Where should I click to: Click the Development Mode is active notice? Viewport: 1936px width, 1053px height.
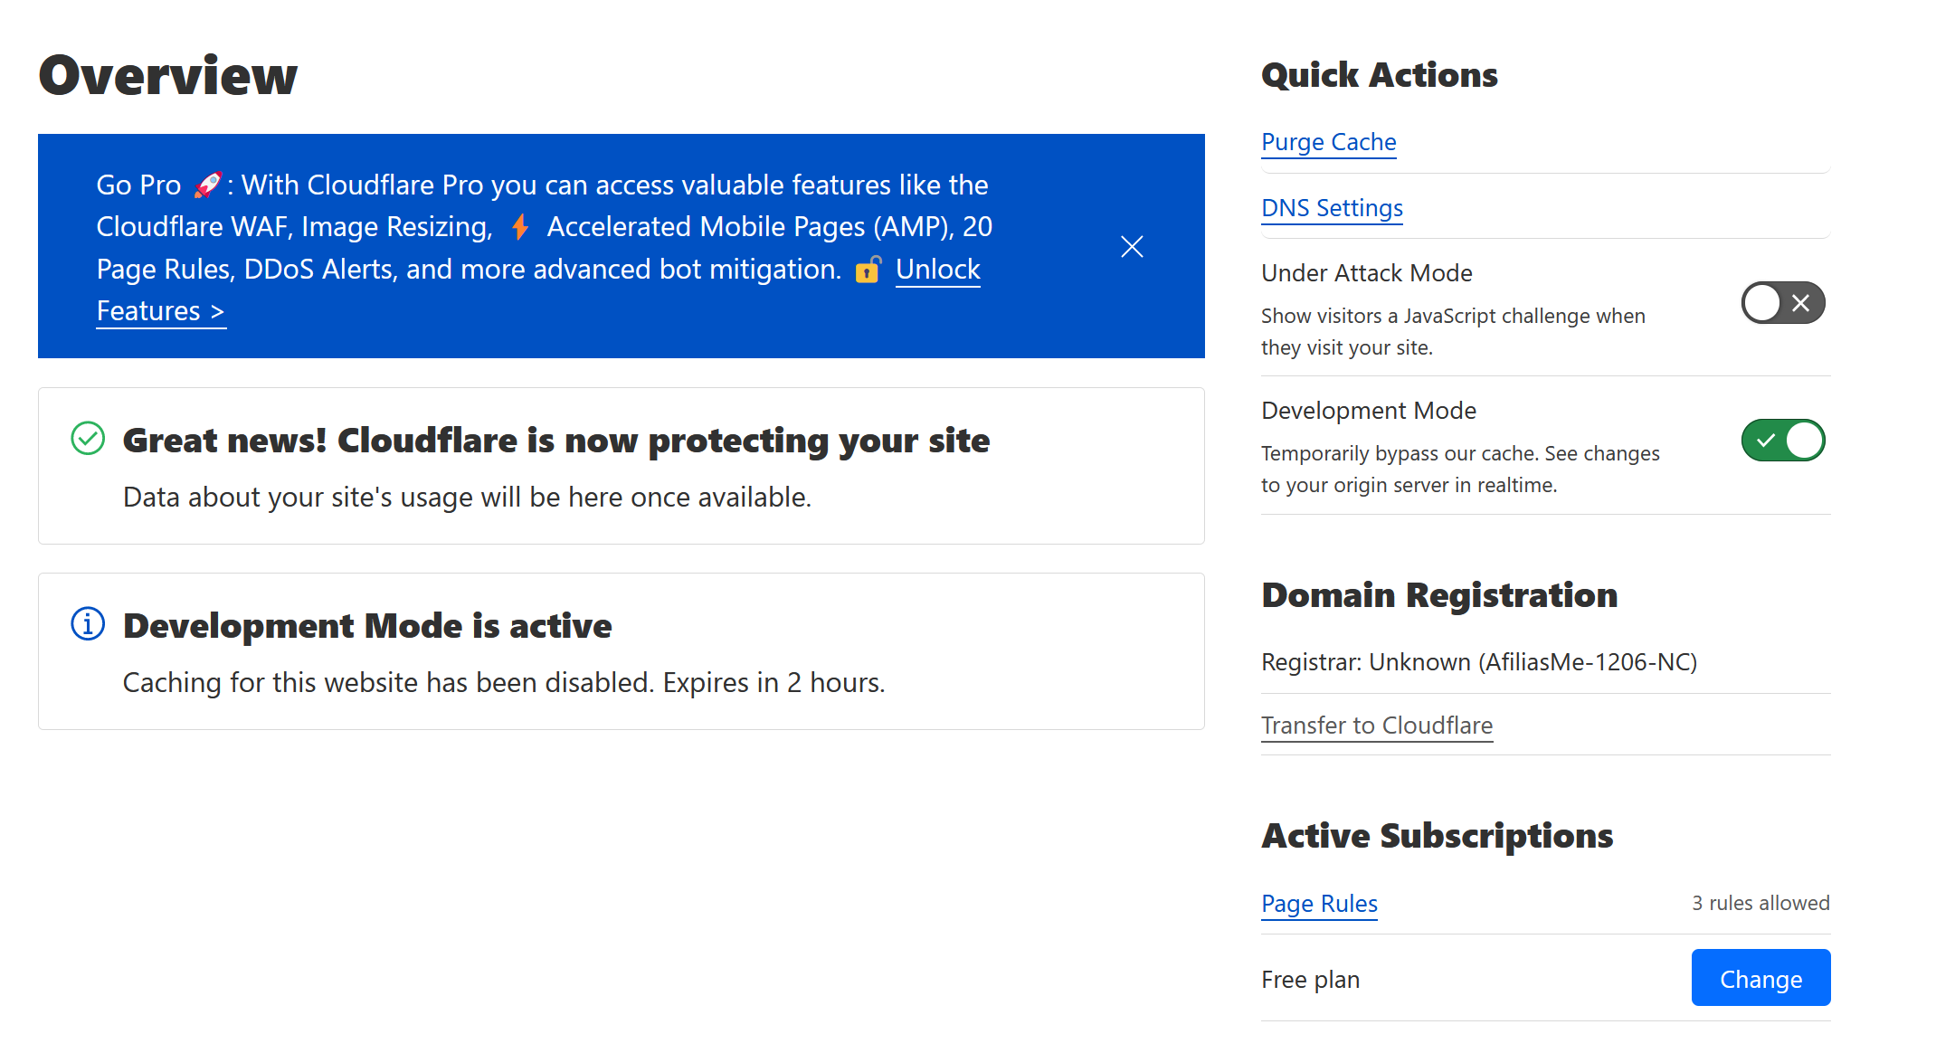pos(366,626)
